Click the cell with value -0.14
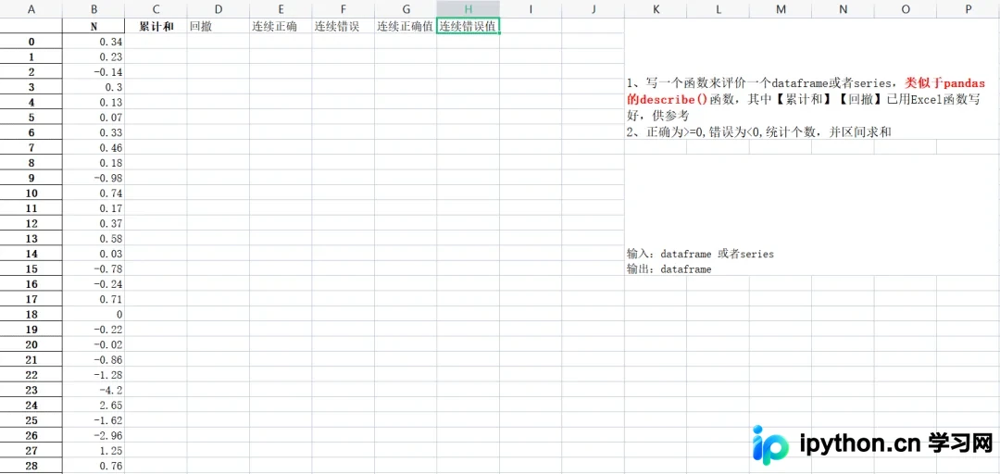Screen dimensions: 1000x474 coord(94,72)
